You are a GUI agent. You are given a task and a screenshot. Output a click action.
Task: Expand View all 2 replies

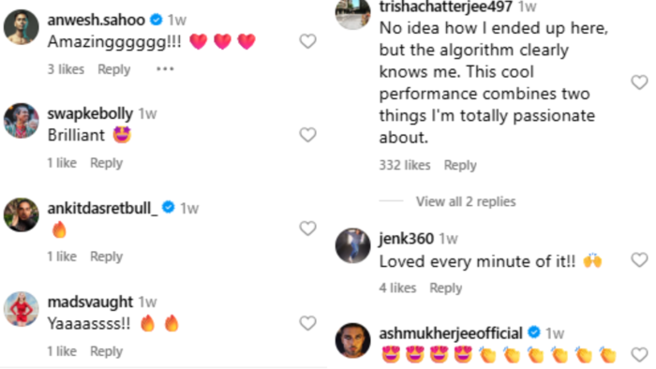tap(466, 201)
